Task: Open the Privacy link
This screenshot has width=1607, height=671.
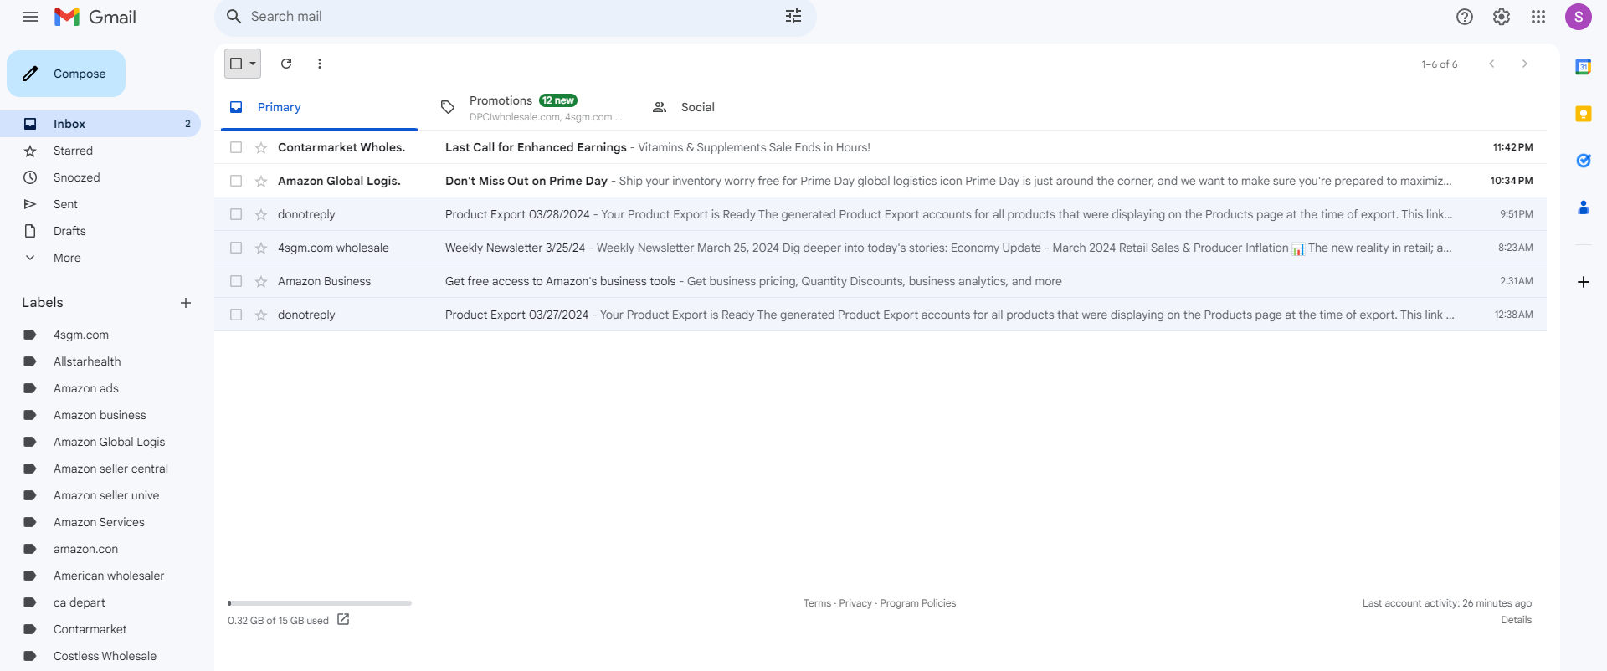Action: click(x=855, y=603)
